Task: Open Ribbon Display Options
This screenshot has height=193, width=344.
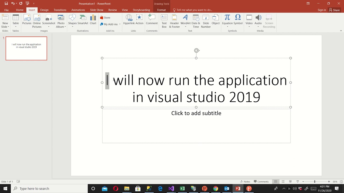Action: click(x=308, y=3)
